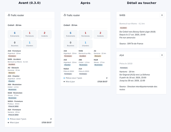Select the 1 Chantiers tile in the Après card
This screenshot has width=171, height=132.
point(86,44)
